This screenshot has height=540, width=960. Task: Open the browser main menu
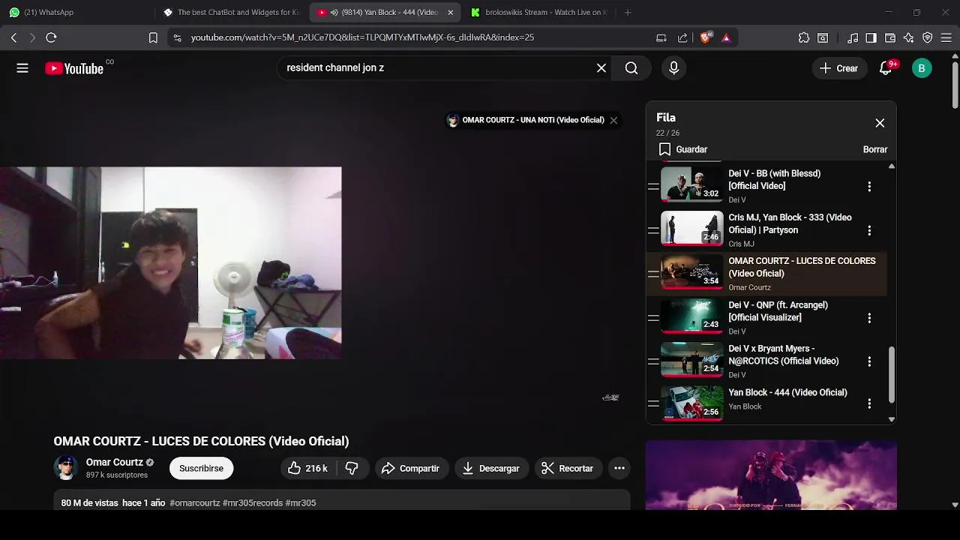pyautogui.click(x=946, y=37)
